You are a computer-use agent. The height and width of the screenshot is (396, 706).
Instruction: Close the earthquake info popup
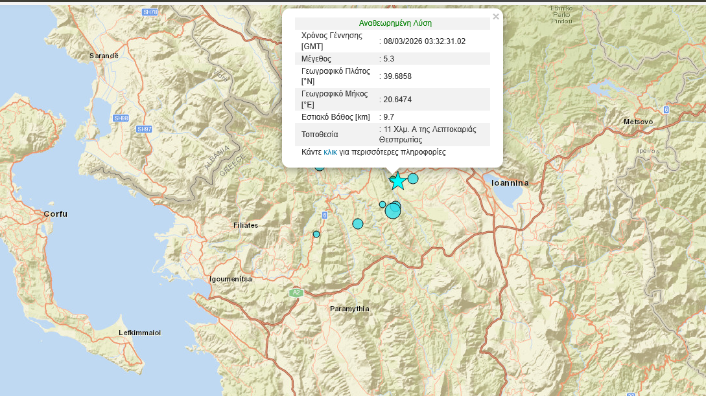(496, 17)
